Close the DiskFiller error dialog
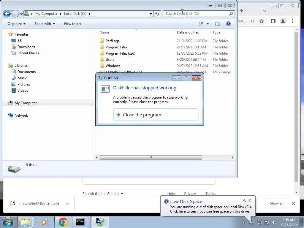304x228 pixels. point(196,78)
